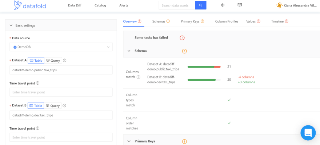Click the Column order matches label

132,123
